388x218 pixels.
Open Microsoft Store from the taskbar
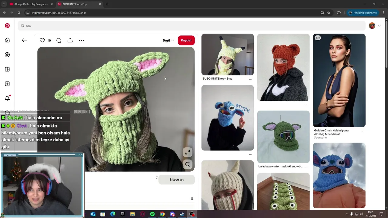(x=103, y=214)
